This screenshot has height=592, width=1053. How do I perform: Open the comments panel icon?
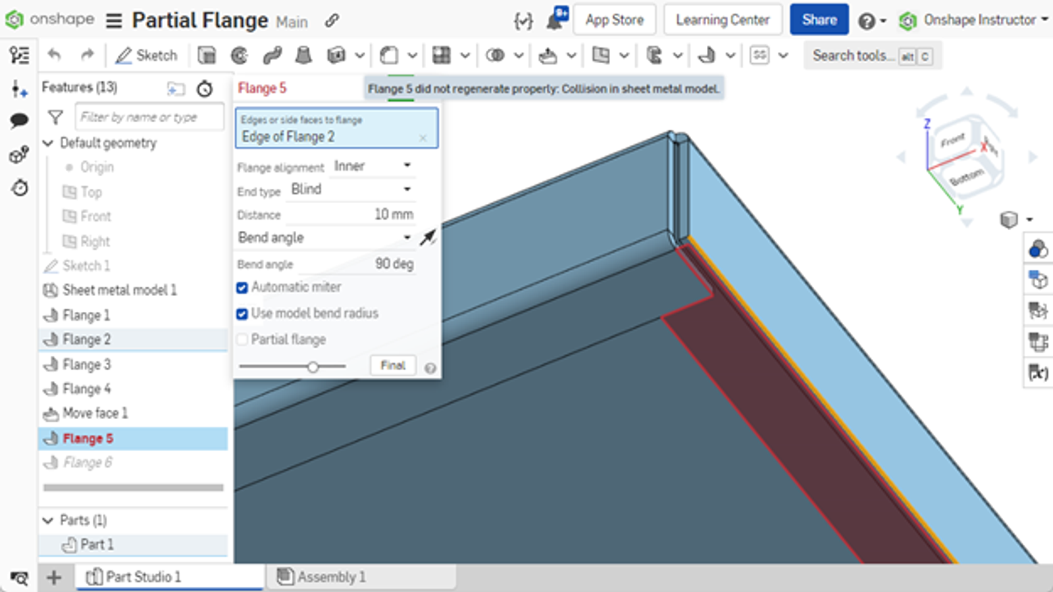[19, 120]
